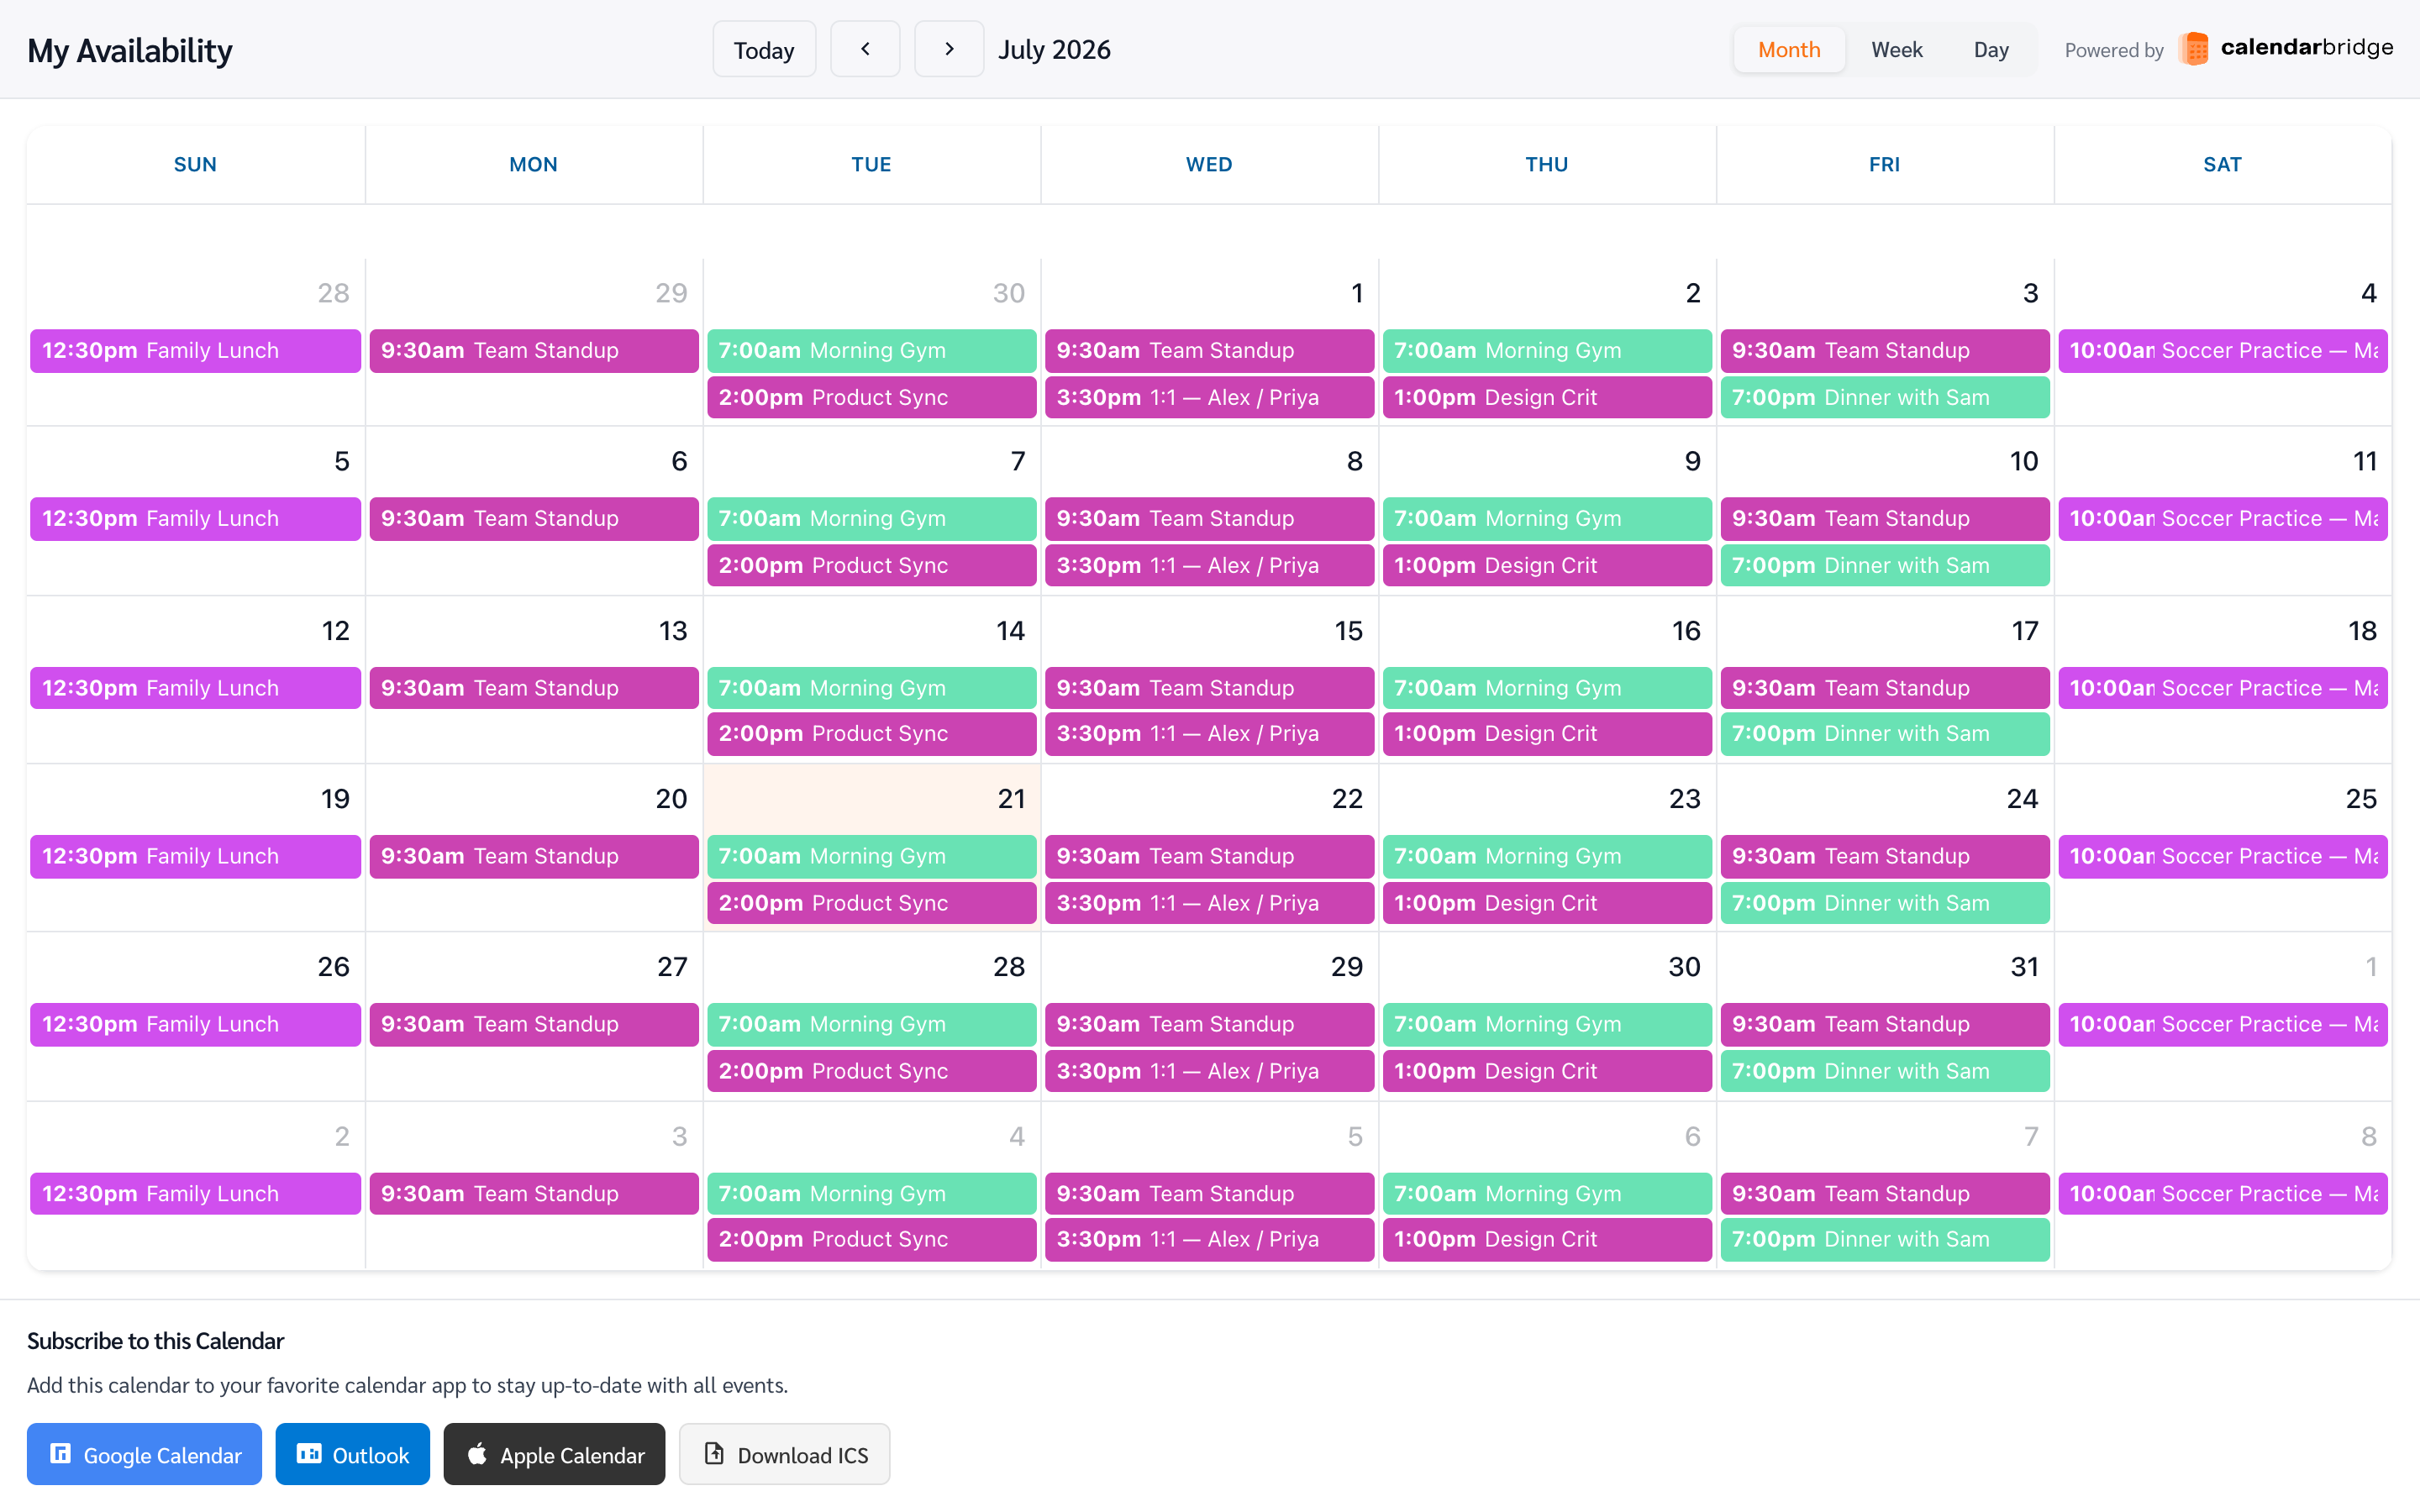The height and width of the screenshot is (1512, 2420).
Task: Open Soccer Practice event on July 25
Action: (2223, 857)
